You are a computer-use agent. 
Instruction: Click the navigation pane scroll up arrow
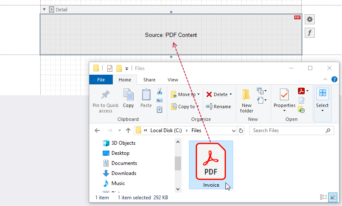[x=178, y=142]
